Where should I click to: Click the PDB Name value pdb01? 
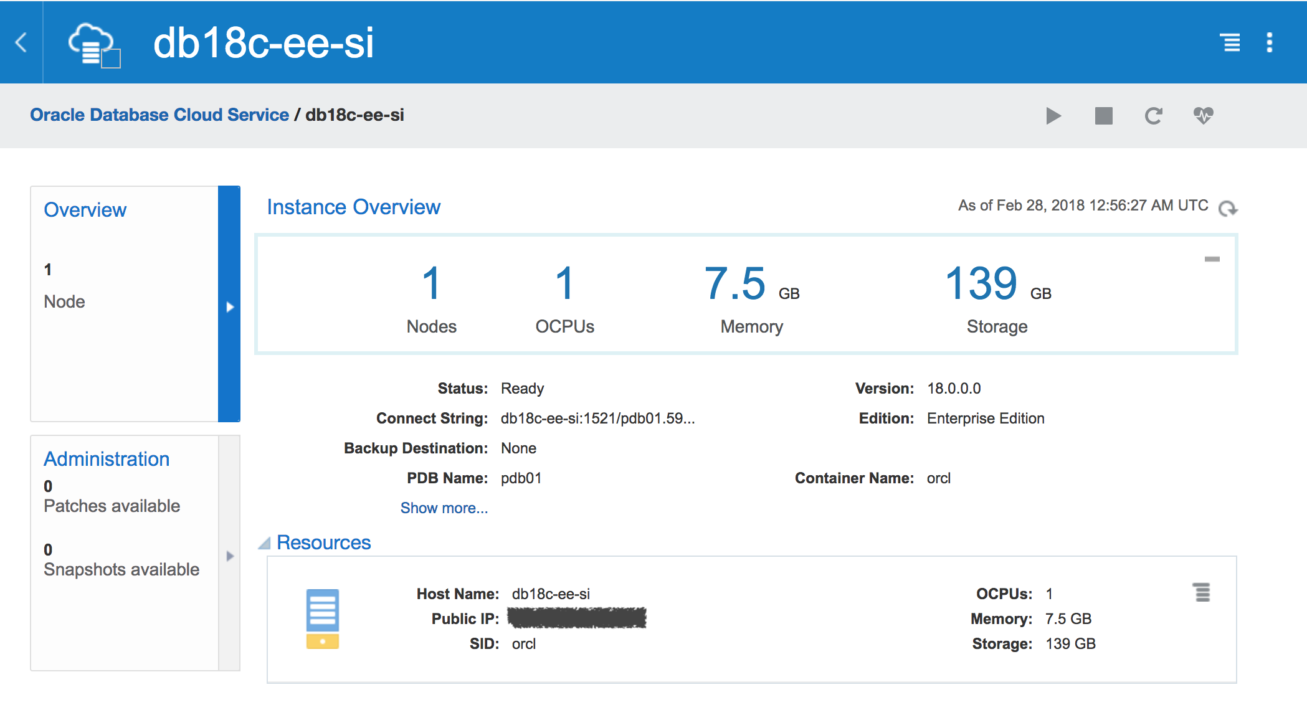(521, 478)
